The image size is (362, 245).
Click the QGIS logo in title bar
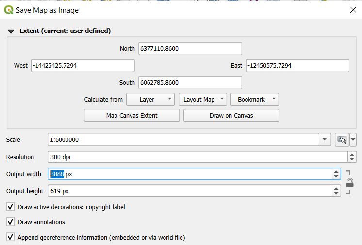(x=9, y=10)
